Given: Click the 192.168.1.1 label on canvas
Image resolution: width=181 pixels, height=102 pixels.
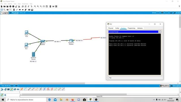Looking at the screenshot, I should [57, 42].
